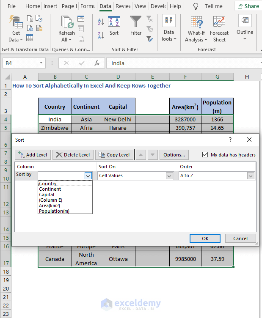Open the Sort dialog ribbon button
262x318 pixels.
coord(114,26)
